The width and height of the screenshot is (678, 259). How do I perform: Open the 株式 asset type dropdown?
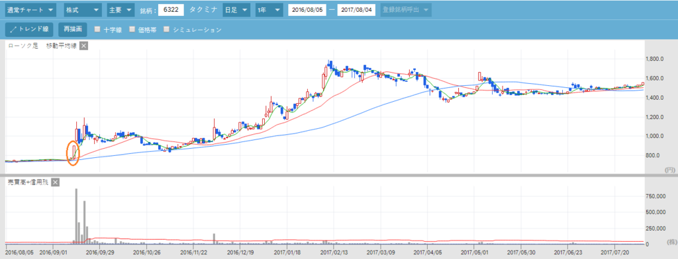[83, 9]
